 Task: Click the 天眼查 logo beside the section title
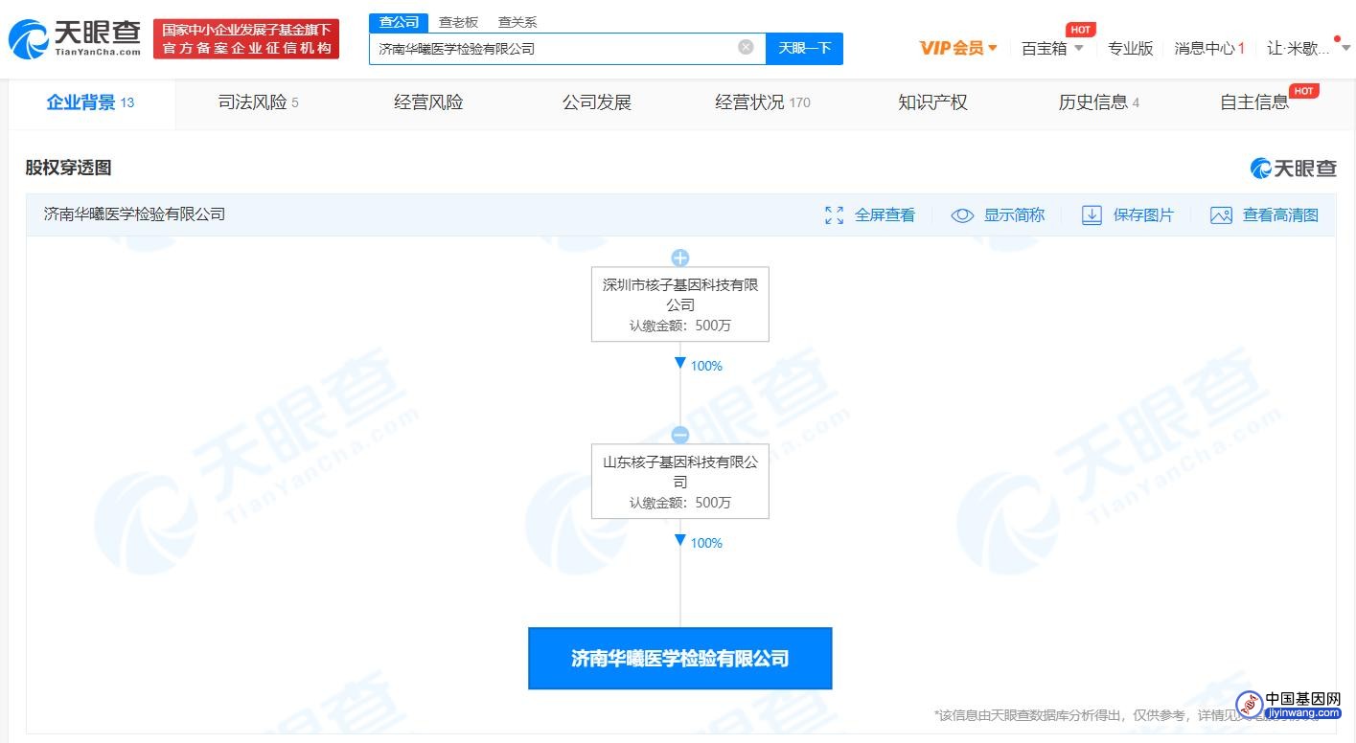(1294, 169)
